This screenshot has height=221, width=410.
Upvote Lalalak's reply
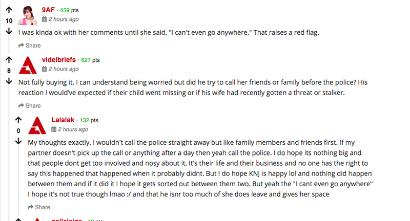pos(18,121)
